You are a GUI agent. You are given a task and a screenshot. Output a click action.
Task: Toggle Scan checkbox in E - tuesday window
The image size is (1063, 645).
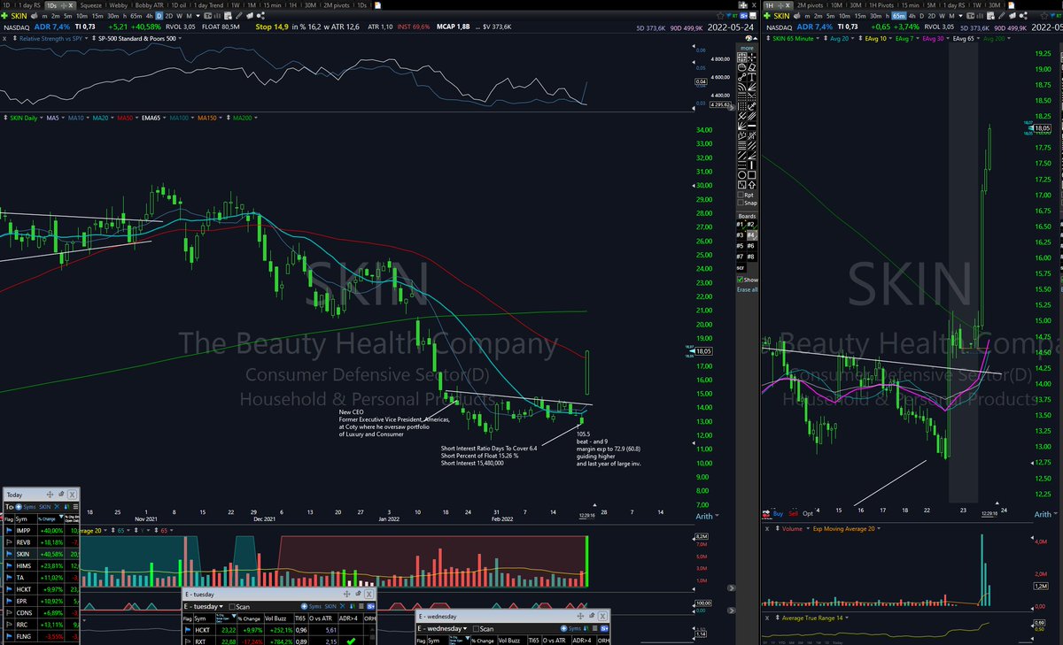[x=232, y=607]
